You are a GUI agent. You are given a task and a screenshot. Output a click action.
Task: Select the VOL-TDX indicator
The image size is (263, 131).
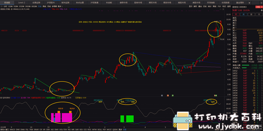[x=63, y=129]
